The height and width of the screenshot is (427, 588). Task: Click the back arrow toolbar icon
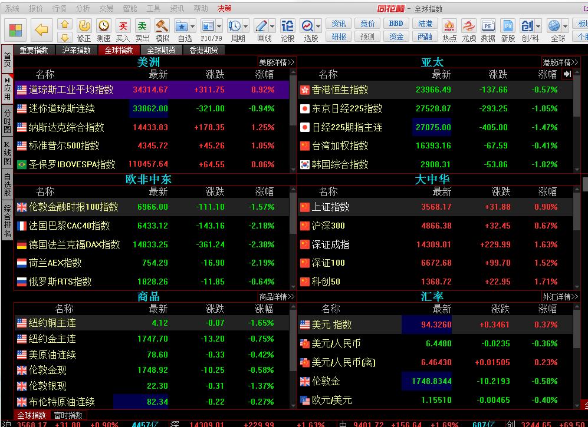point(41,29)
